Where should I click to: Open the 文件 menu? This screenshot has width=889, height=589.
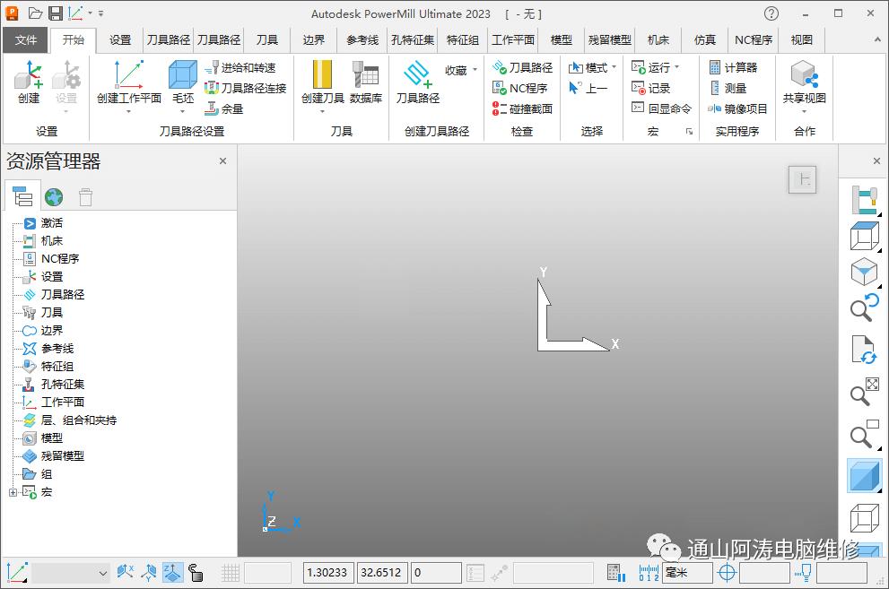point(26,39)
